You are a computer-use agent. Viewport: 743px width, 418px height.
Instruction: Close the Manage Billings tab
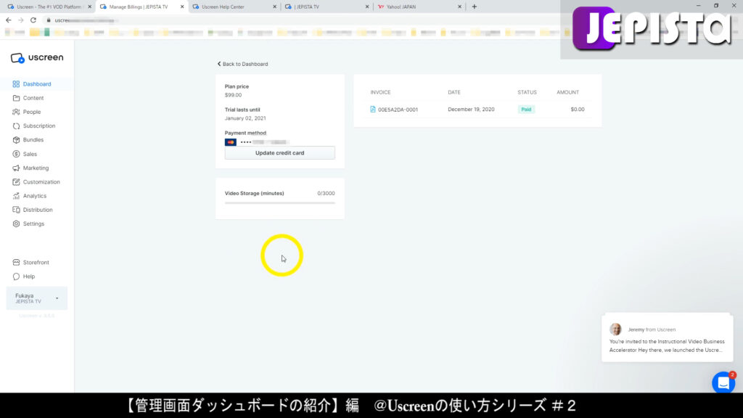[182, 7]
